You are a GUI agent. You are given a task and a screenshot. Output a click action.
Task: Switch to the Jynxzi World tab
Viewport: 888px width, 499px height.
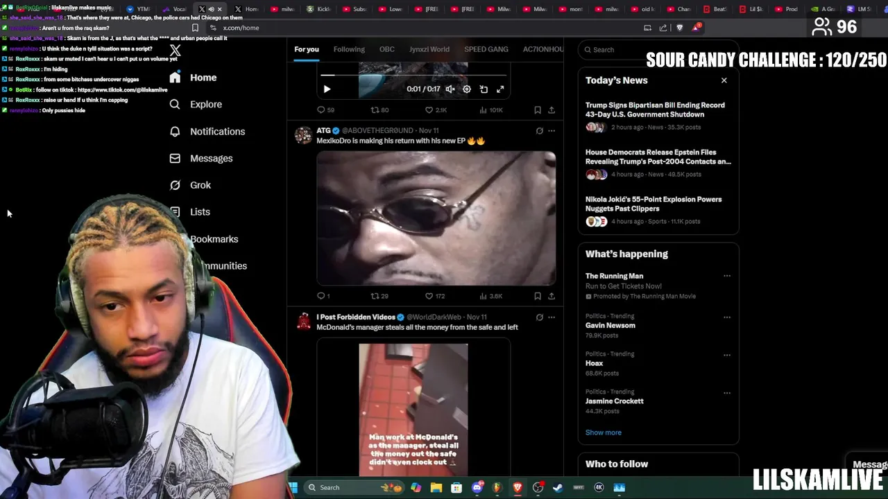(x=429, y=49)
